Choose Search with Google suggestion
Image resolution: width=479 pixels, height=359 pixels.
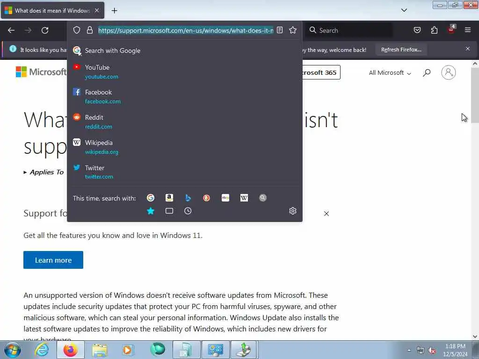pyautogui.click(x=184, y=50)
